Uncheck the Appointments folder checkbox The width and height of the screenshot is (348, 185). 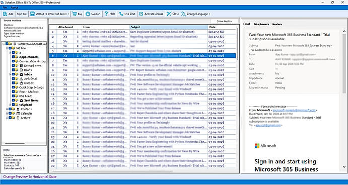pyautogui.click(x=14, y=57)
